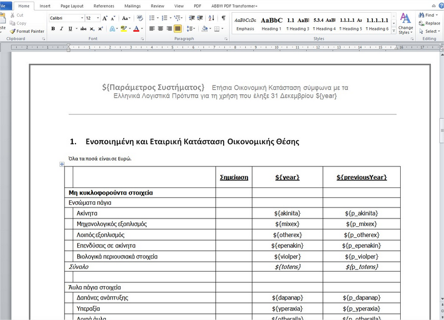Click the vertical scrollbar thumb
Image resolution: width=444 pixels, height=320 pixels.
point(442,130)
